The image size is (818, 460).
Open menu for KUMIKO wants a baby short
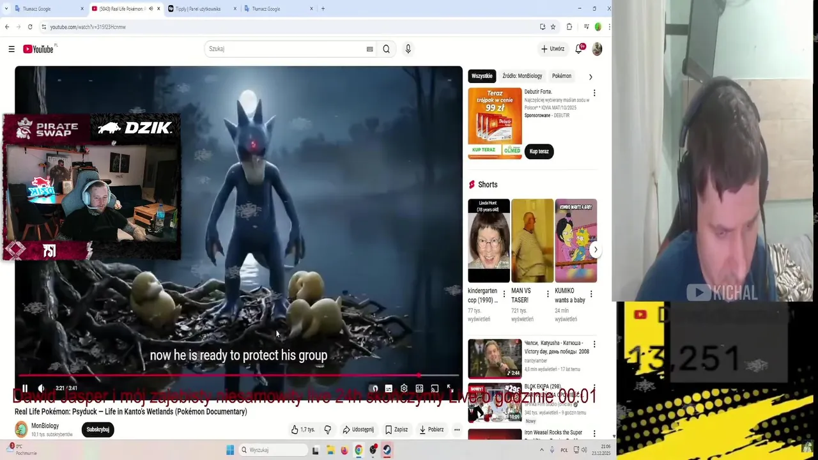tap(591, 295)
